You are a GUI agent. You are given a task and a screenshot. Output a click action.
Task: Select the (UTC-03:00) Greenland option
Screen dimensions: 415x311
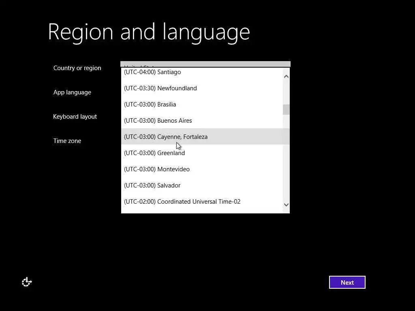[202, 153]
